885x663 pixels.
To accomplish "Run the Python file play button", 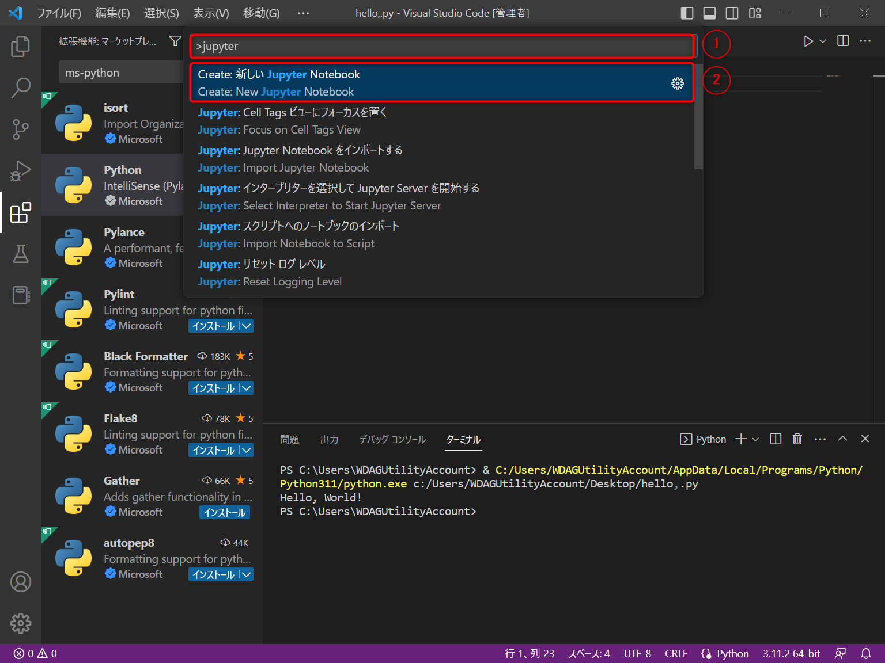I will (808, 41).
